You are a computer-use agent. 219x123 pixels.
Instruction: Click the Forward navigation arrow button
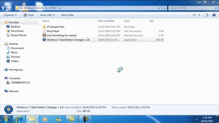pyautogui.click(x=9, y=8)
